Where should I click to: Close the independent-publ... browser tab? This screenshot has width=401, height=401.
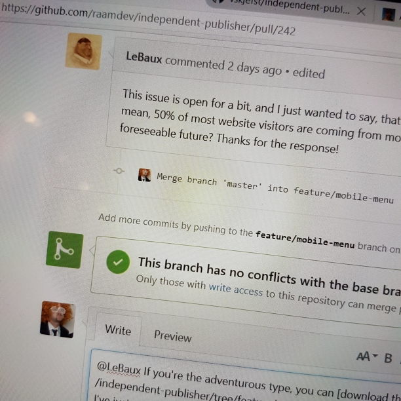coord(361,11)
